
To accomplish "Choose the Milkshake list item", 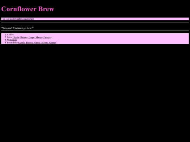I will click(12, 40).
